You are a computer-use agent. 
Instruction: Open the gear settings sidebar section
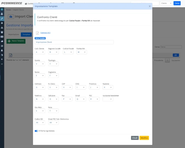pos(2,23)
